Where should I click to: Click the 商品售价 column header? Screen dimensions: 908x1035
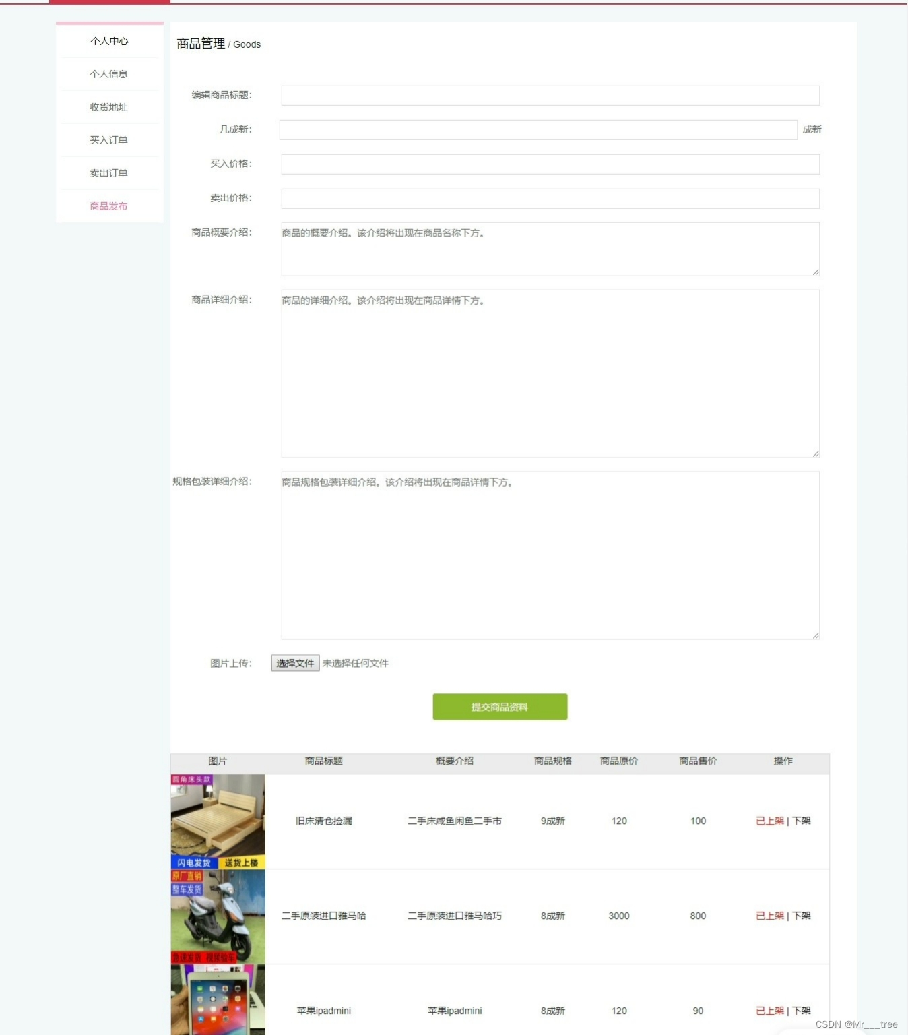tap(698, 761)
